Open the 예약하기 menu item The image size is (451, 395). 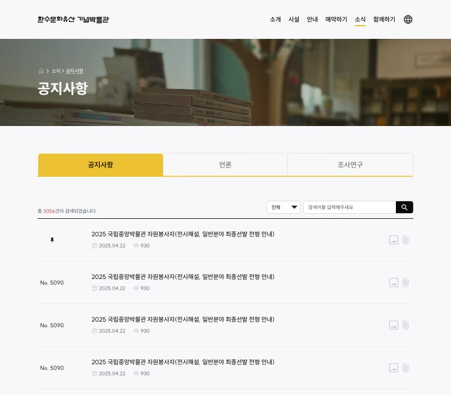[336, 19]
